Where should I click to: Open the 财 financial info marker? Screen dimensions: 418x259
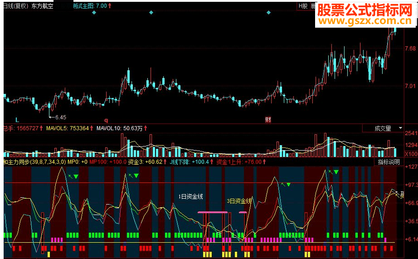click(268, 119)
